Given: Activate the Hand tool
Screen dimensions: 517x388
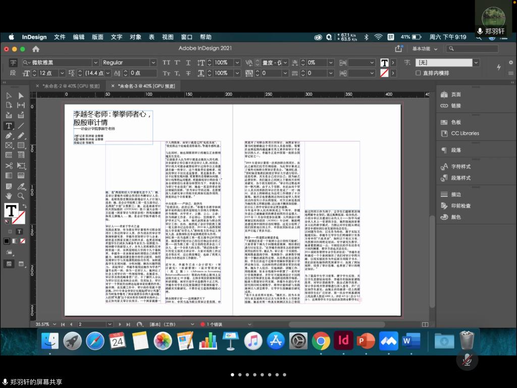Looking at the screenshot, I should click(9, 196).
